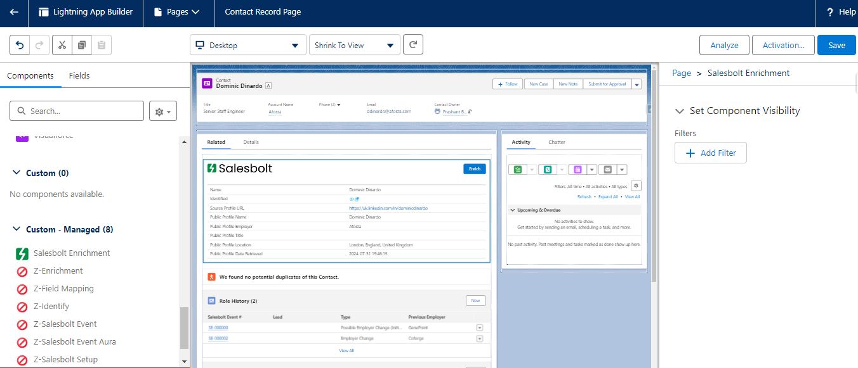Screen dimensions: 858x368
Task: Open the component list settings gear
Action: pos(163,111)
